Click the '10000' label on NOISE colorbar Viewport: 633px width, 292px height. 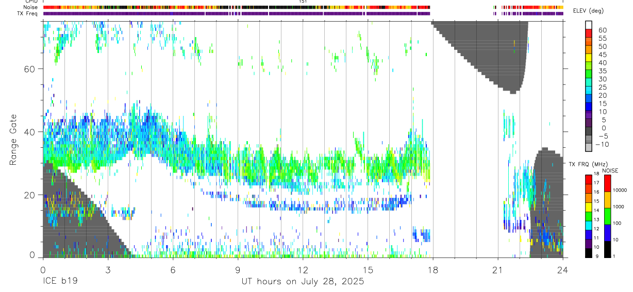click(619, 190)
